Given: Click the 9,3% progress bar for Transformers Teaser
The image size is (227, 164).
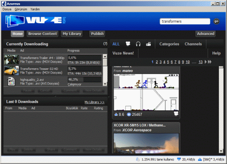Looking at the screenshot, I should (84, 69).
